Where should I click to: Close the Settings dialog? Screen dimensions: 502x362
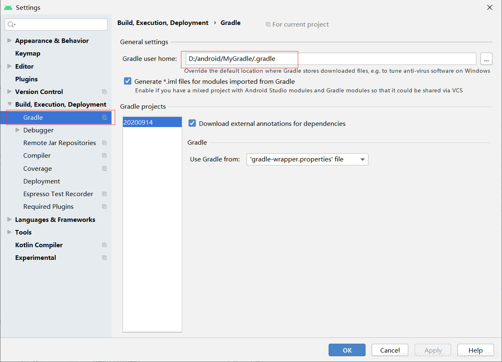[490, 7]
